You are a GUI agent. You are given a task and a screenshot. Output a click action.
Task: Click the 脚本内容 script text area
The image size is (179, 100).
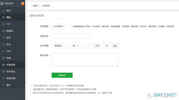click(x=85, y=59)
